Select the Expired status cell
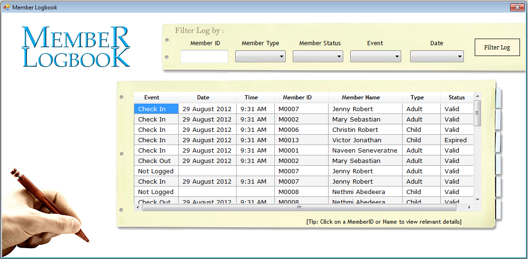The width and height of the screenshot is (528, 259). tap(455, 140)
